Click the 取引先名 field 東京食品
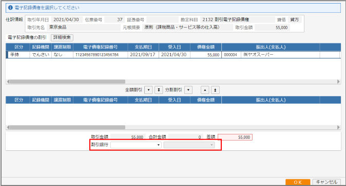The height and width of the screenshot is (186, 346). coord(83,28)
